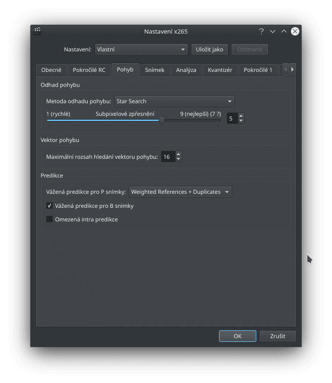Increase motion vector search range with up arrow
This screenshot has width=332, height=383.
point(178,154)
